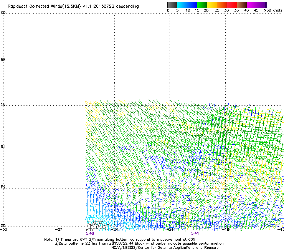Click the purple 5:41 time marker
This screenshot has height=250, width=284.
pyautogui.click(x=195, y=233)
